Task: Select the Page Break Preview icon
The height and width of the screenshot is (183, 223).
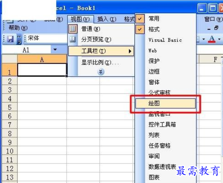Action: (x=73, y=39)
